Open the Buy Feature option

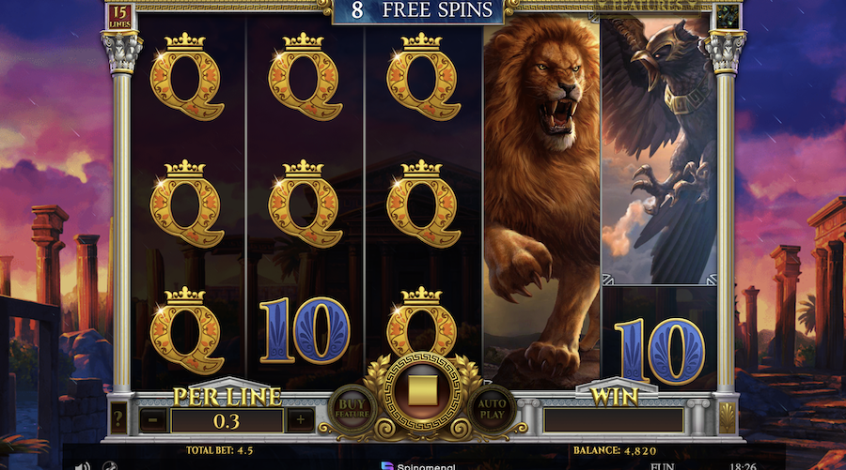coord(352,409)
